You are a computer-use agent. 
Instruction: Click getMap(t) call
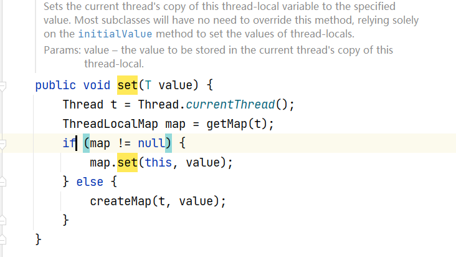click(x=237, y=124)
